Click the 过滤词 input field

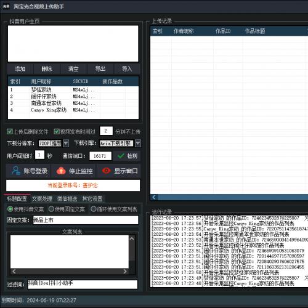(x=83, y=285)
